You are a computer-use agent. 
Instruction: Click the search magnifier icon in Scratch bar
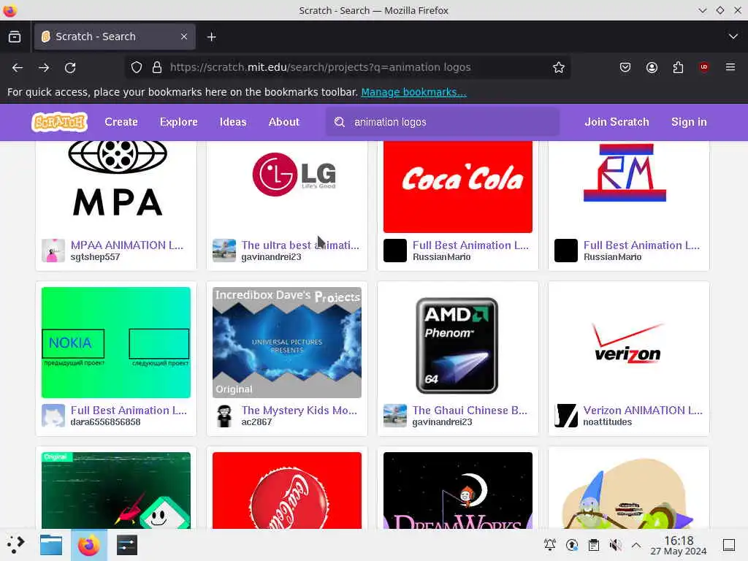coord(339,122)
